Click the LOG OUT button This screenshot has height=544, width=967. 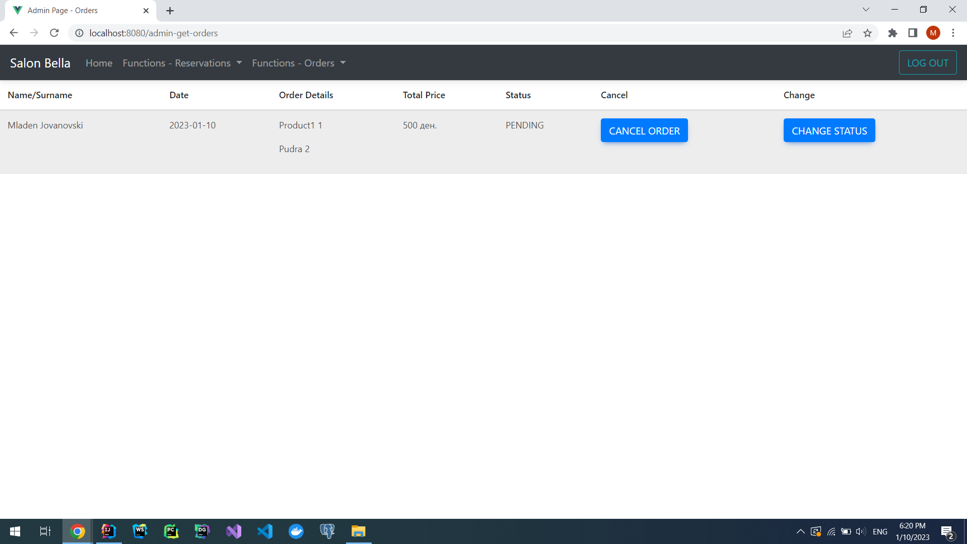tap(927, 63)
